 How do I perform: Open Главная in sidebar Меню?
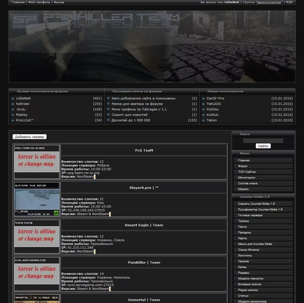click(263, 160)
